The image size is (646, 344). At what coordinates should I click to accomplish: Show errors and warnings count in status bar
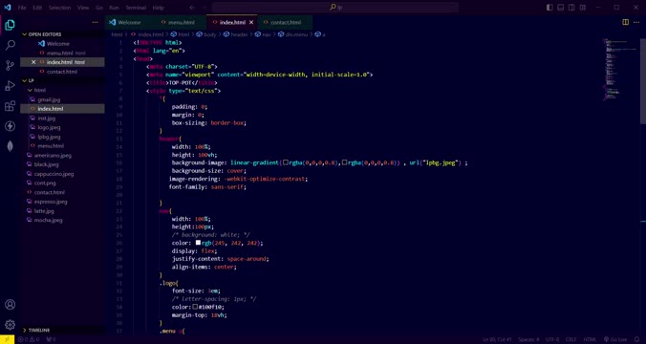point(29,339)
